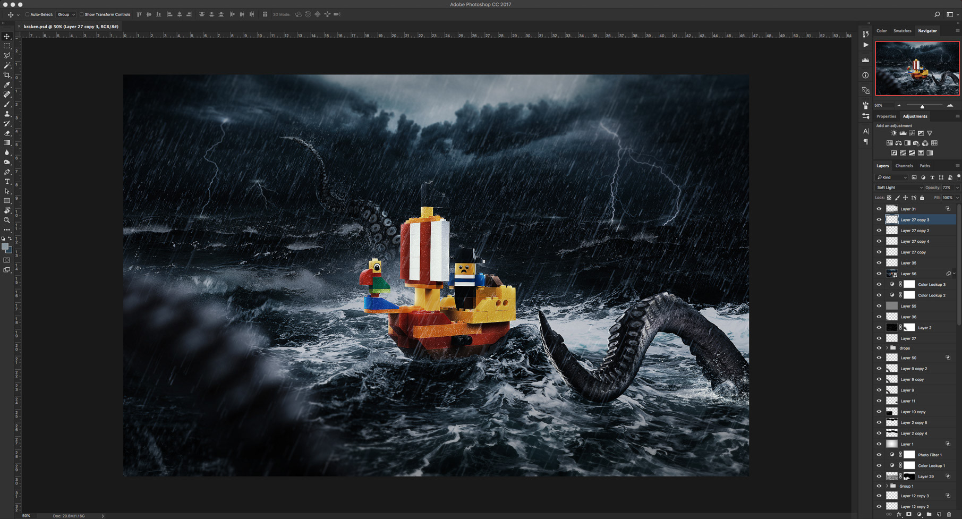Select the Brush tool

[x=7, y=104]
